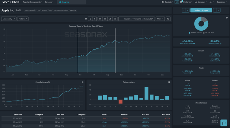This screenshot has width=230, height=128.
Task: Click the pattern start line near Jun
Action: tap(78, 51)
